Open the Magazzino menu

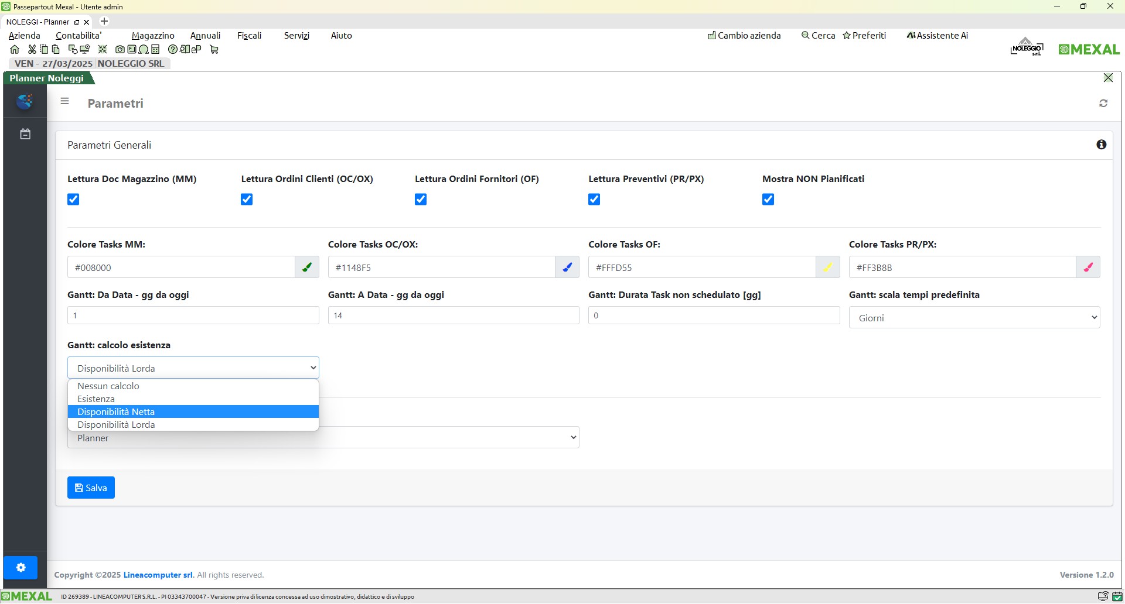(153, 36)
